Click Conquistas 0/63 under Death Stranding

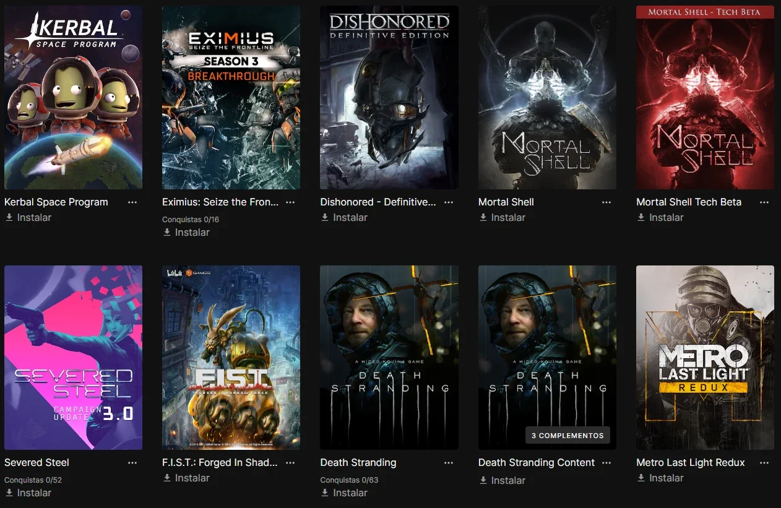(349, 480)
